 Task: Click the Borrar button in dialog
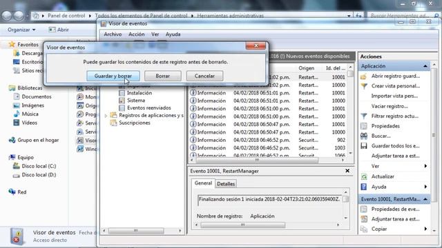click(163, 76)
